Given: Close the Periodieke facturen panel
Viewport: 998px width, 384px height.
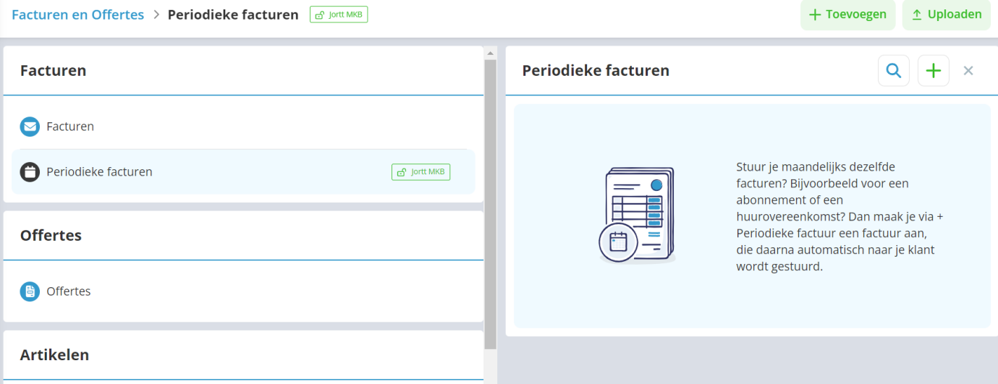Looking at the screenshot, I should [968, 71].
